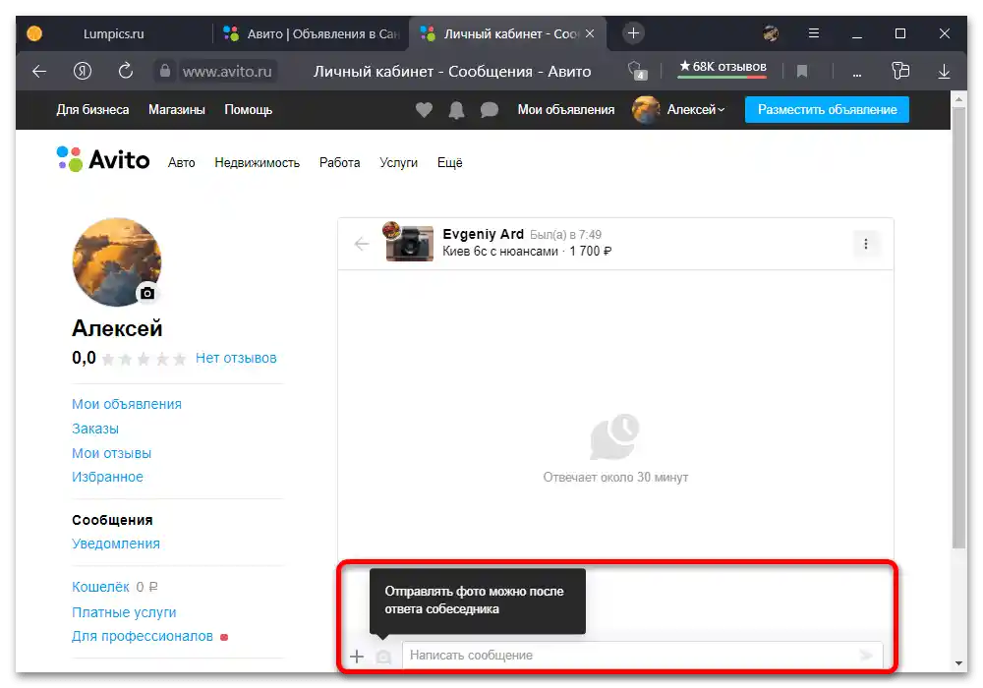The width and height of the screenshot is (983, 688).
Task: Close the Личный кабинет tab
Action: click(x=589, y=33)
